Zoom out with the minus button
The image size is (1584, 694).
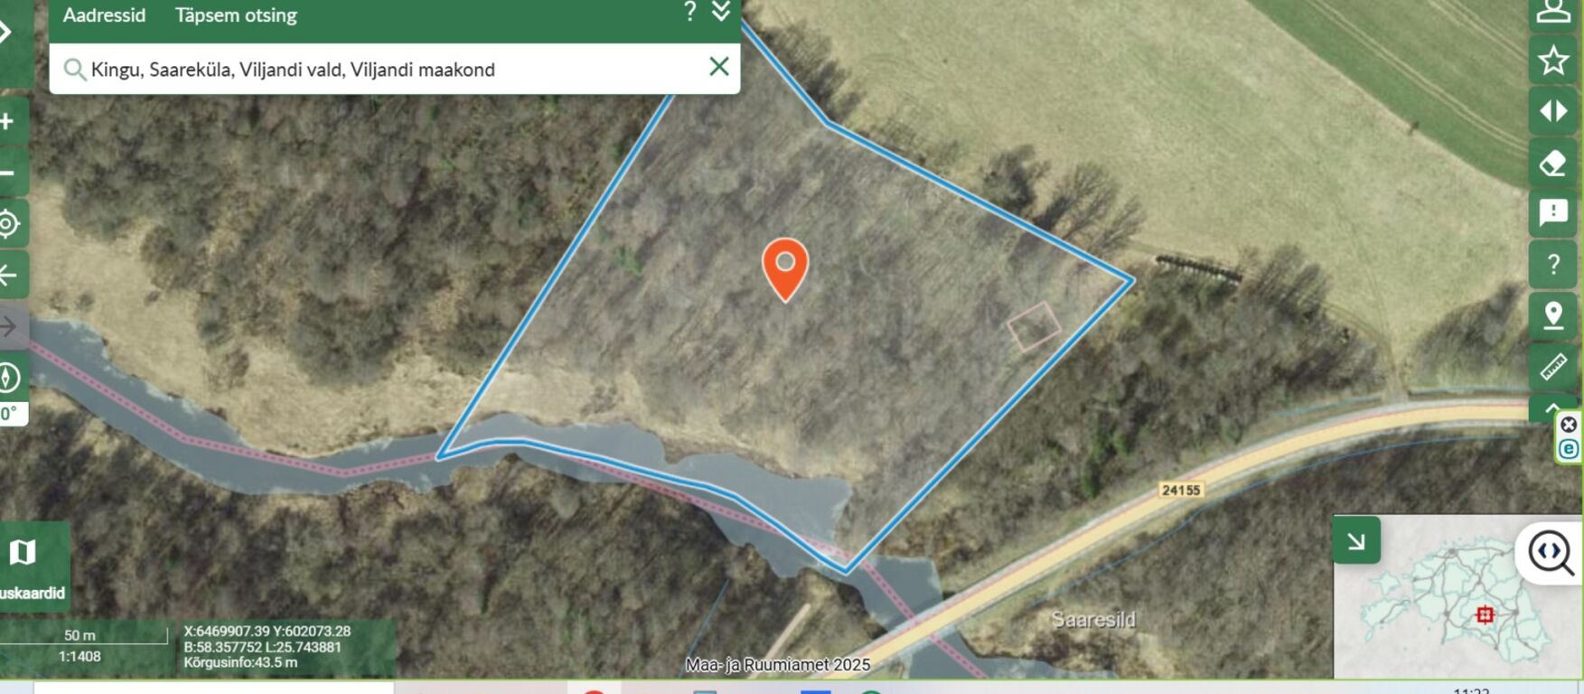8,173
